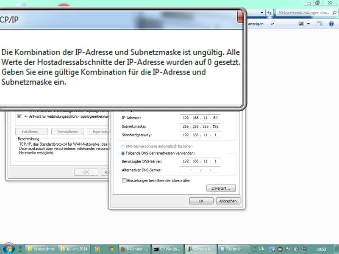
Task: Click the magnifier icon in the search box
Action: pyautogui.click(x=334, y=13)
